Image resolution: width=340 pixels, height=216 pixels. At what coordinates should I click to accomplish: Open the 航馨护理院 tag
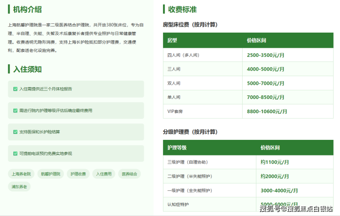click(51, 174)
